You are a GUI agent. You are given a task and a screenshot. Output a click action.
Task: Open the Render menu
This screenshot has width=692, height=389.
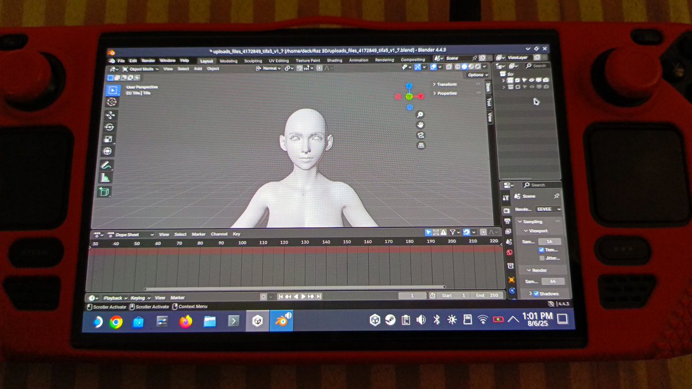click(x=148, y=61)
